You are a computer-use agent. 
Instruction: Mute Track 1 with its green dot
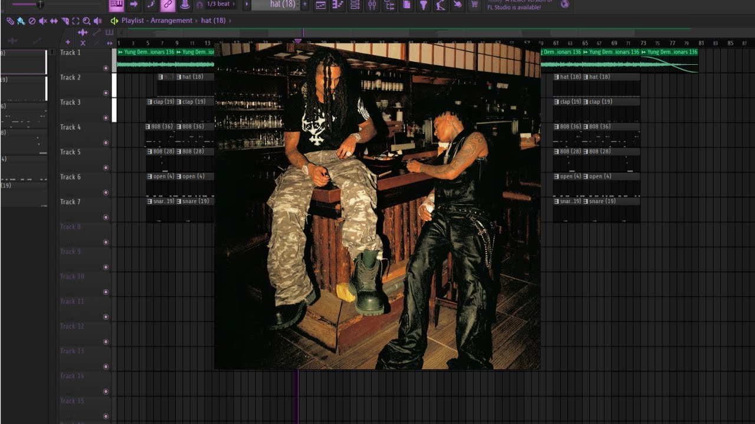coord(106,68)
